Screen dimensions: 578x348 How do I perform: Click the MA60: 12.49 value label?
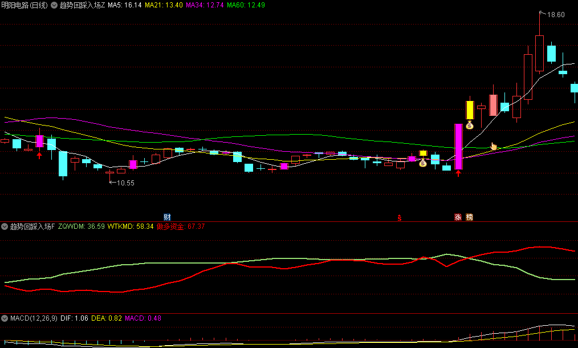tap(246, 5)
